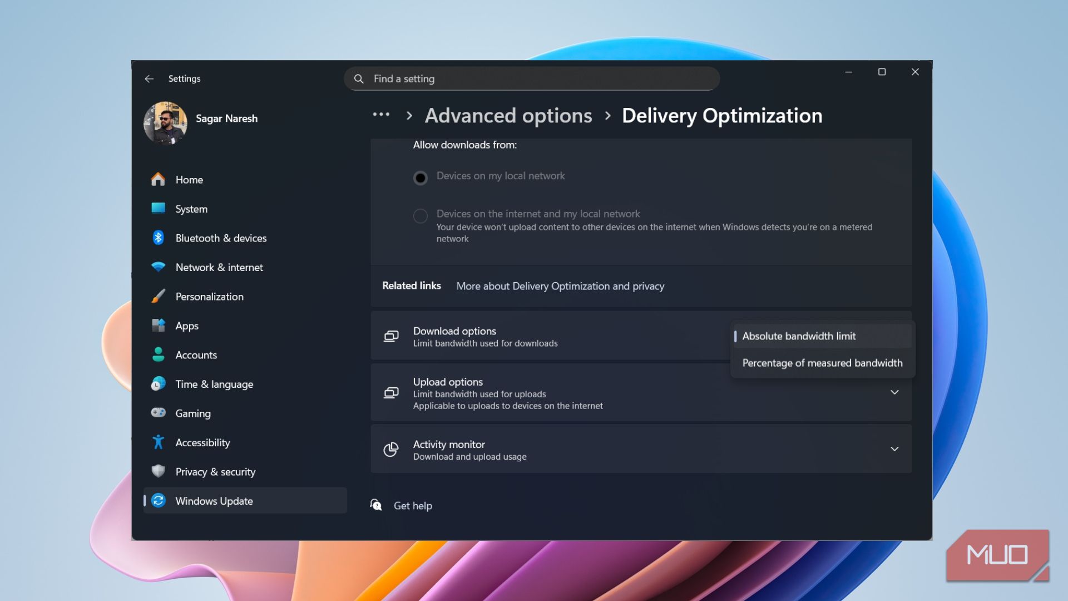Click the Privacy & security shield icon
Screen dimensions: 1068x601
coord(158,471)
